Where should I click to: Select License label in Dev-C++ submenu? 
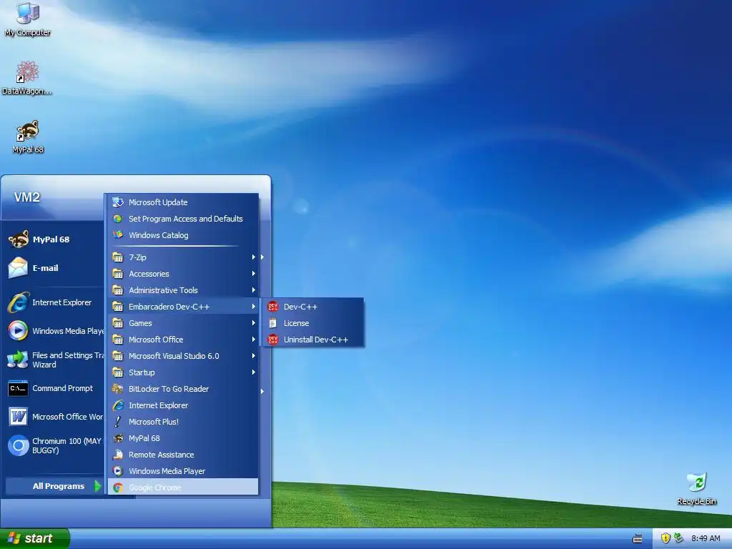click(296, 323)
